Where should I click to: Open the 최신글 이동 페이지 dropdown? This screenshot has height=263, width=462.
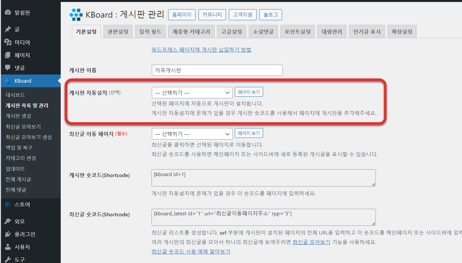192,134
